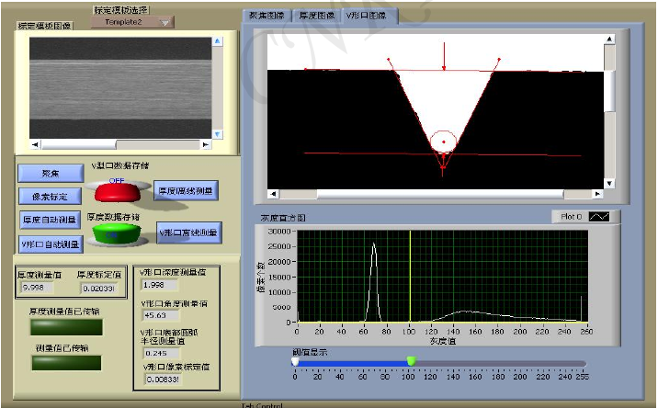Image resolution: width=658 pixels, height=408 pixels.
Task: Toggle the red V形口数据存储 OFF switch
Action: tap(117, 192)
